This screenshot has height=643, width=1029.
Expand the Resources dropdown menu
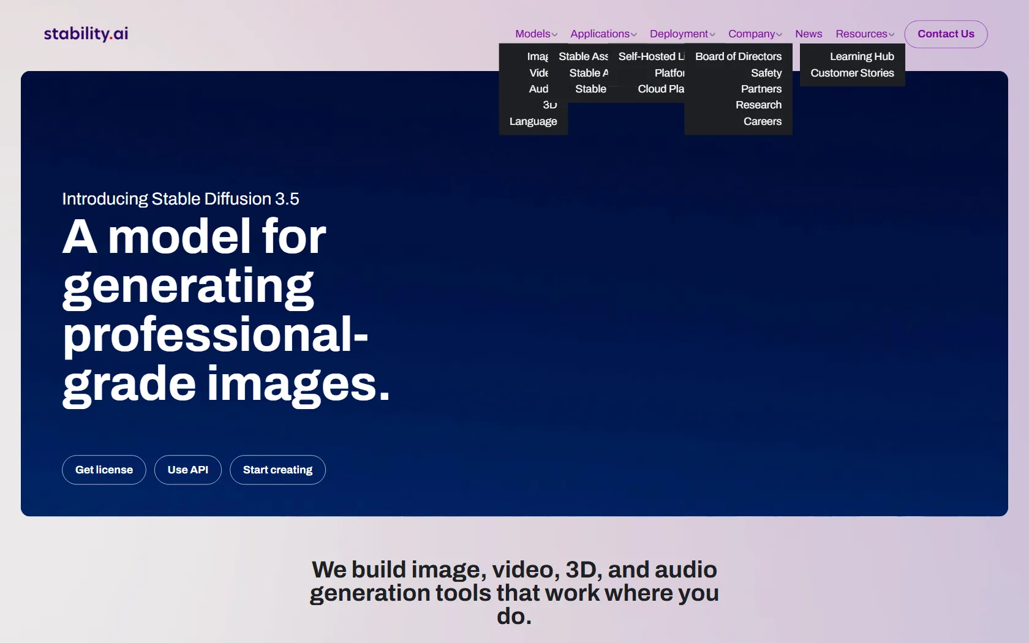pyautogui.click(x=864, y=34)
